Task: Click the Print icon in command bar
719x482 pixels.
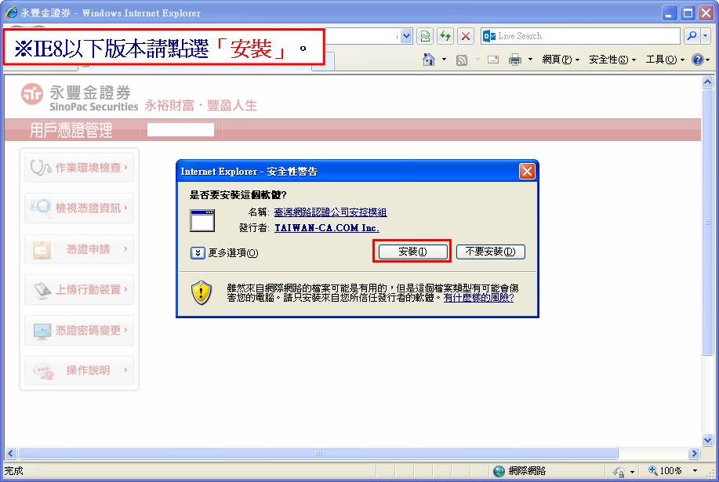Action: click(x=515, y=60)
